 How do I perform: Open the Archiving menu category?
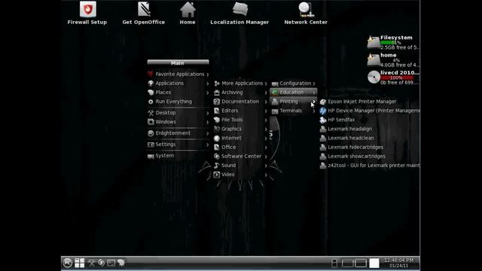pyautogui.click(x=240, y=93)
